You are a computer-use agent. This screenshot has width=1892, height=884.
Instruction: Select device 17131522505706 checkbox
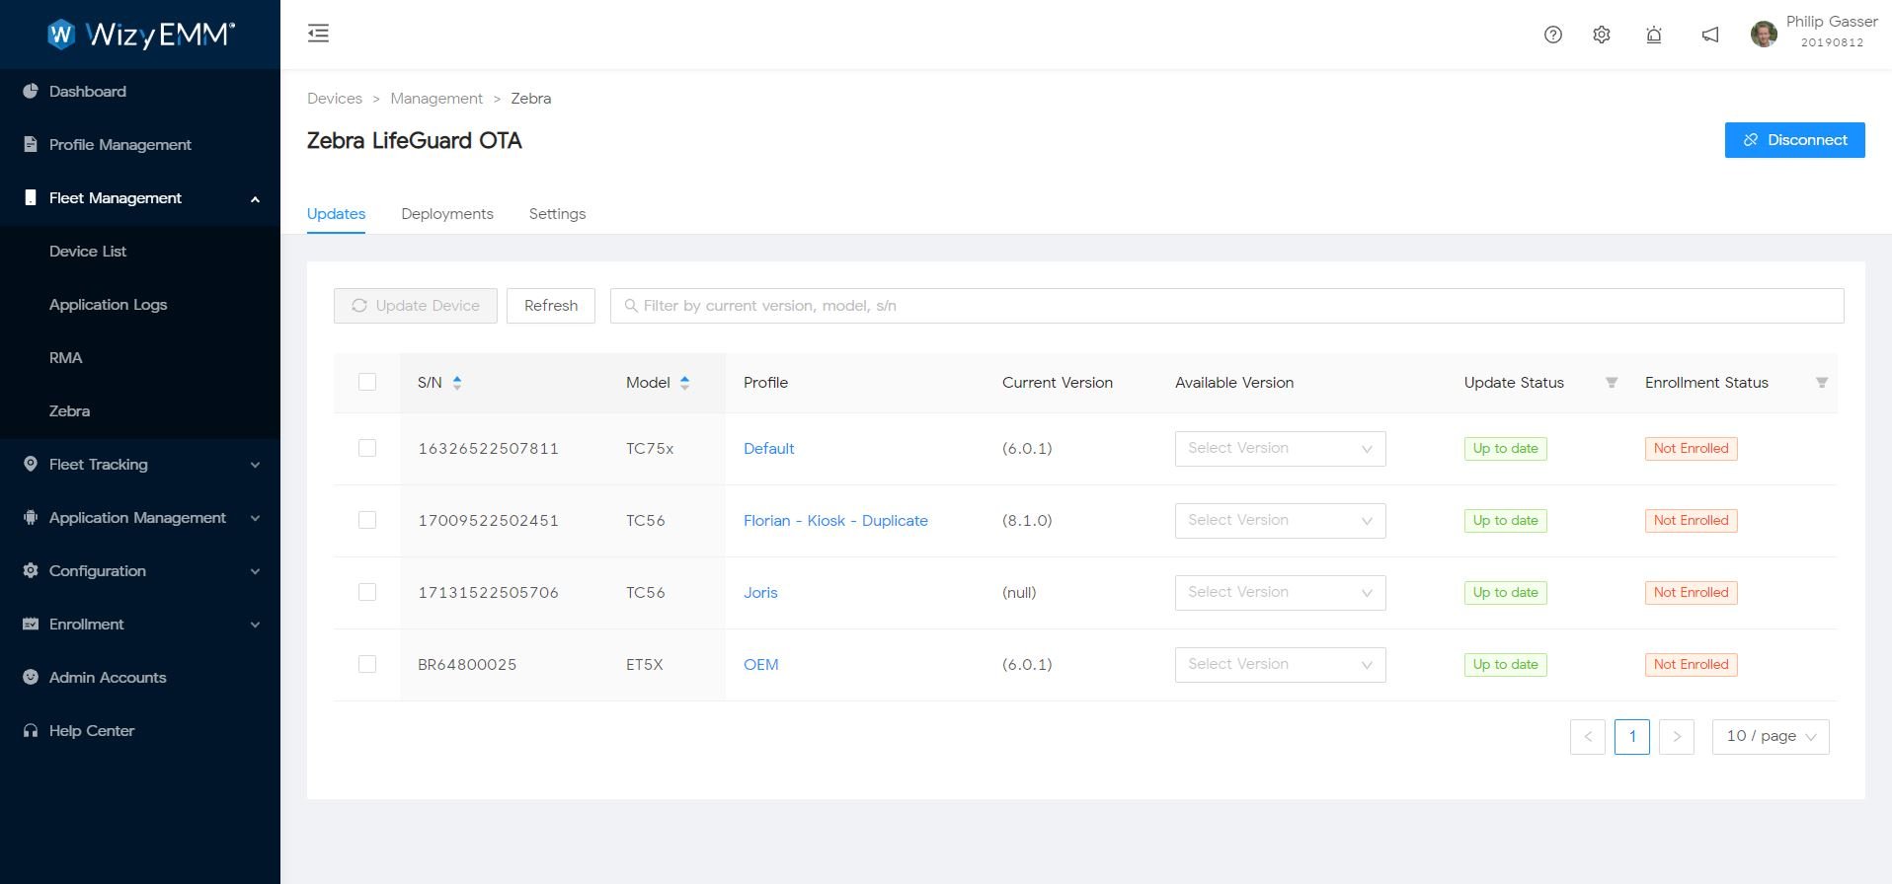click(367, 592)
